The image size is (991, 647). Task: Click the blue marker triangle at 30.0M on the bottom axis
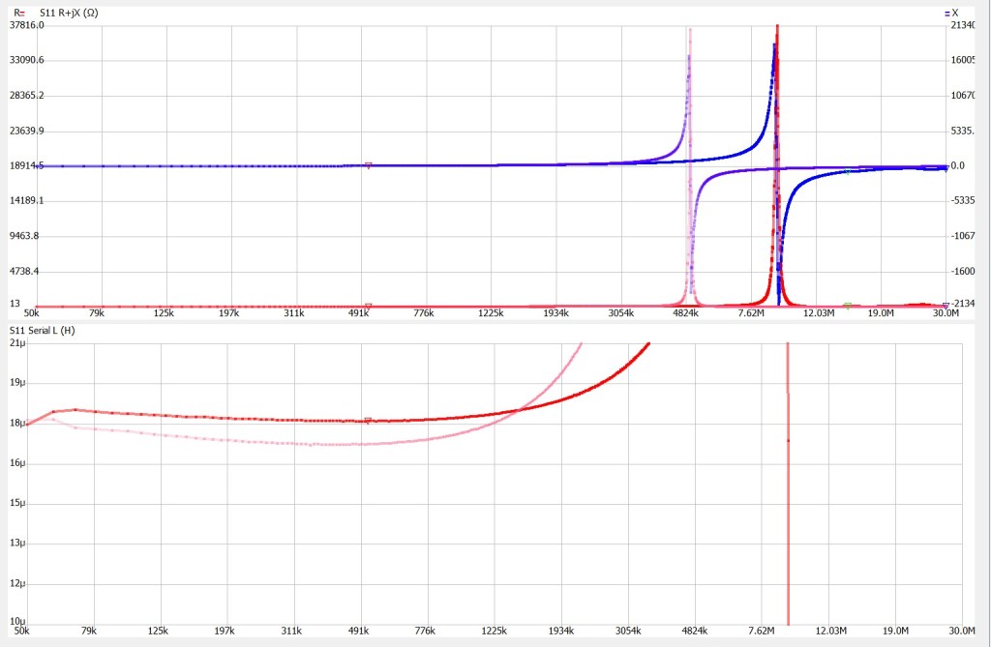click(946, 306)
